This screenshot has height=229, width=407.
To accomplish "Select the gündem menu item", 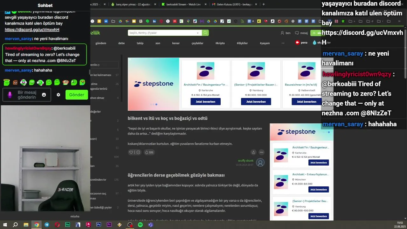I will (101, 43).
